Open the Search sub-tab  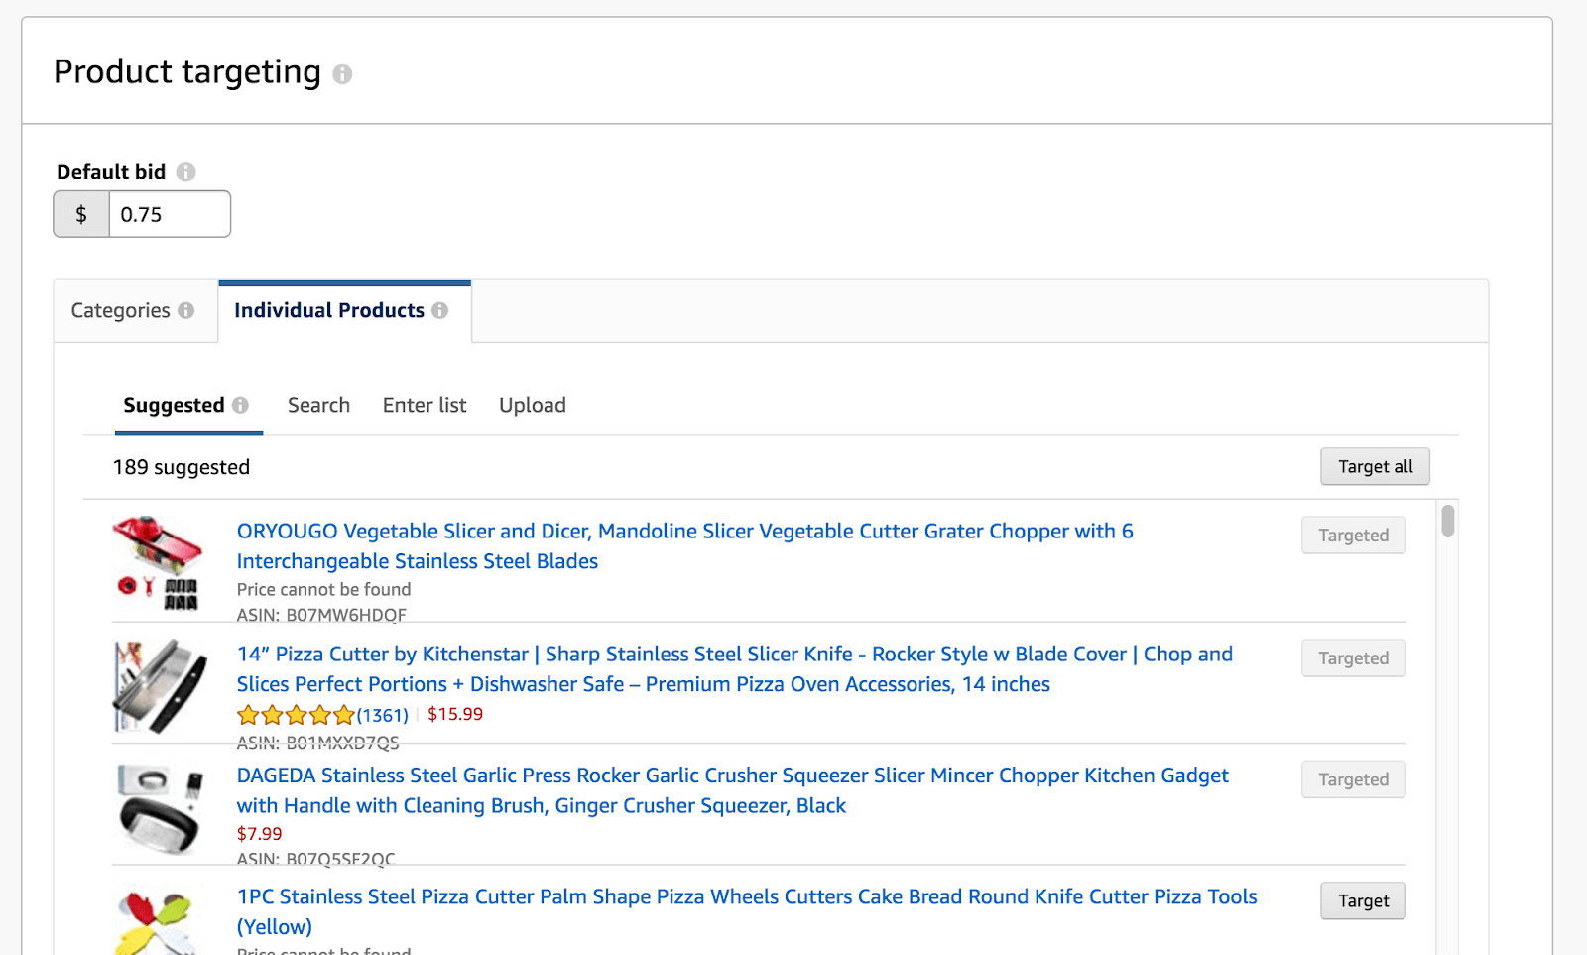tap(318, 406)
